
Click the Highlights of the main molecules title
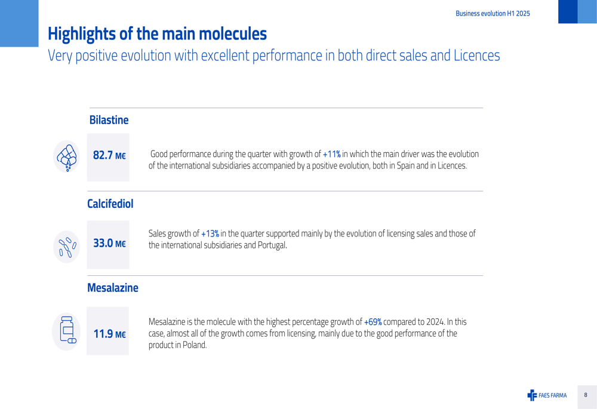tap(157, 33)
